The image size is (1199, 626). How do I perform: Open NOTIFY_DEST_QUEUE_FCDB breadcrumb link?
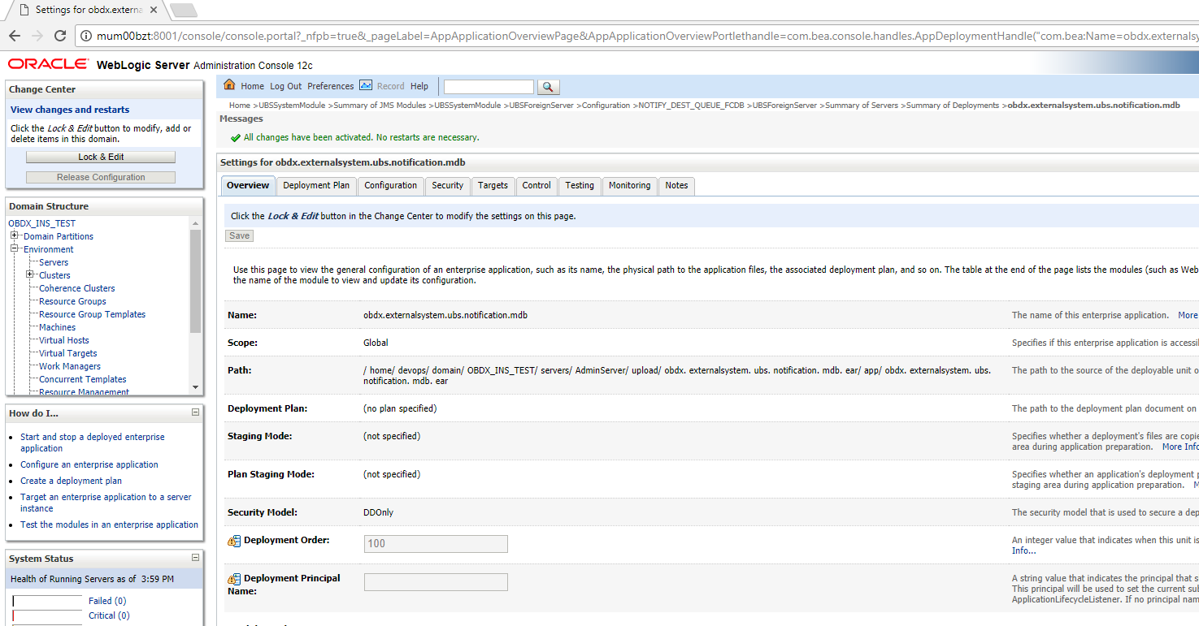point(691,106)
